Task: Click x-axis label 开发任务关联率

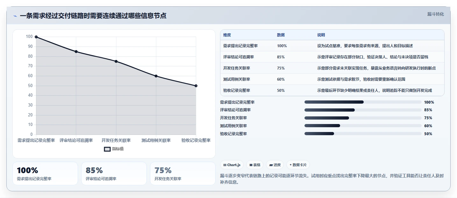Action: click(116, 140)
